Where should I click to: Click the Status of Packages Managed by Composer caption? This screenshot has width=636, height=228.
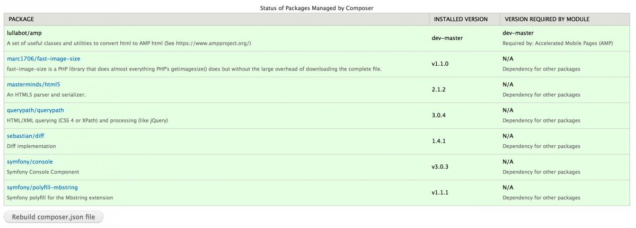coord(317,8)
